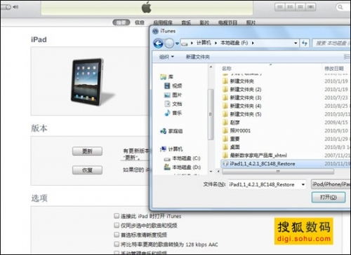Expand the address bar history dropdown

[296, 43]
